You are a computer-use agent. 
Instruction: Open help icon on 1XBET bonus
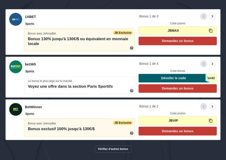[x=132, y=48]
